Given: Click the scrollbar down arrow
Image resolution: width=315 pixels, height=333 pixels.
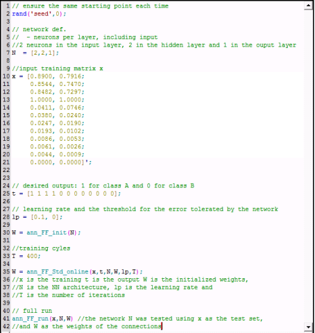Looking at the screenshot, I should click(308, 327).
